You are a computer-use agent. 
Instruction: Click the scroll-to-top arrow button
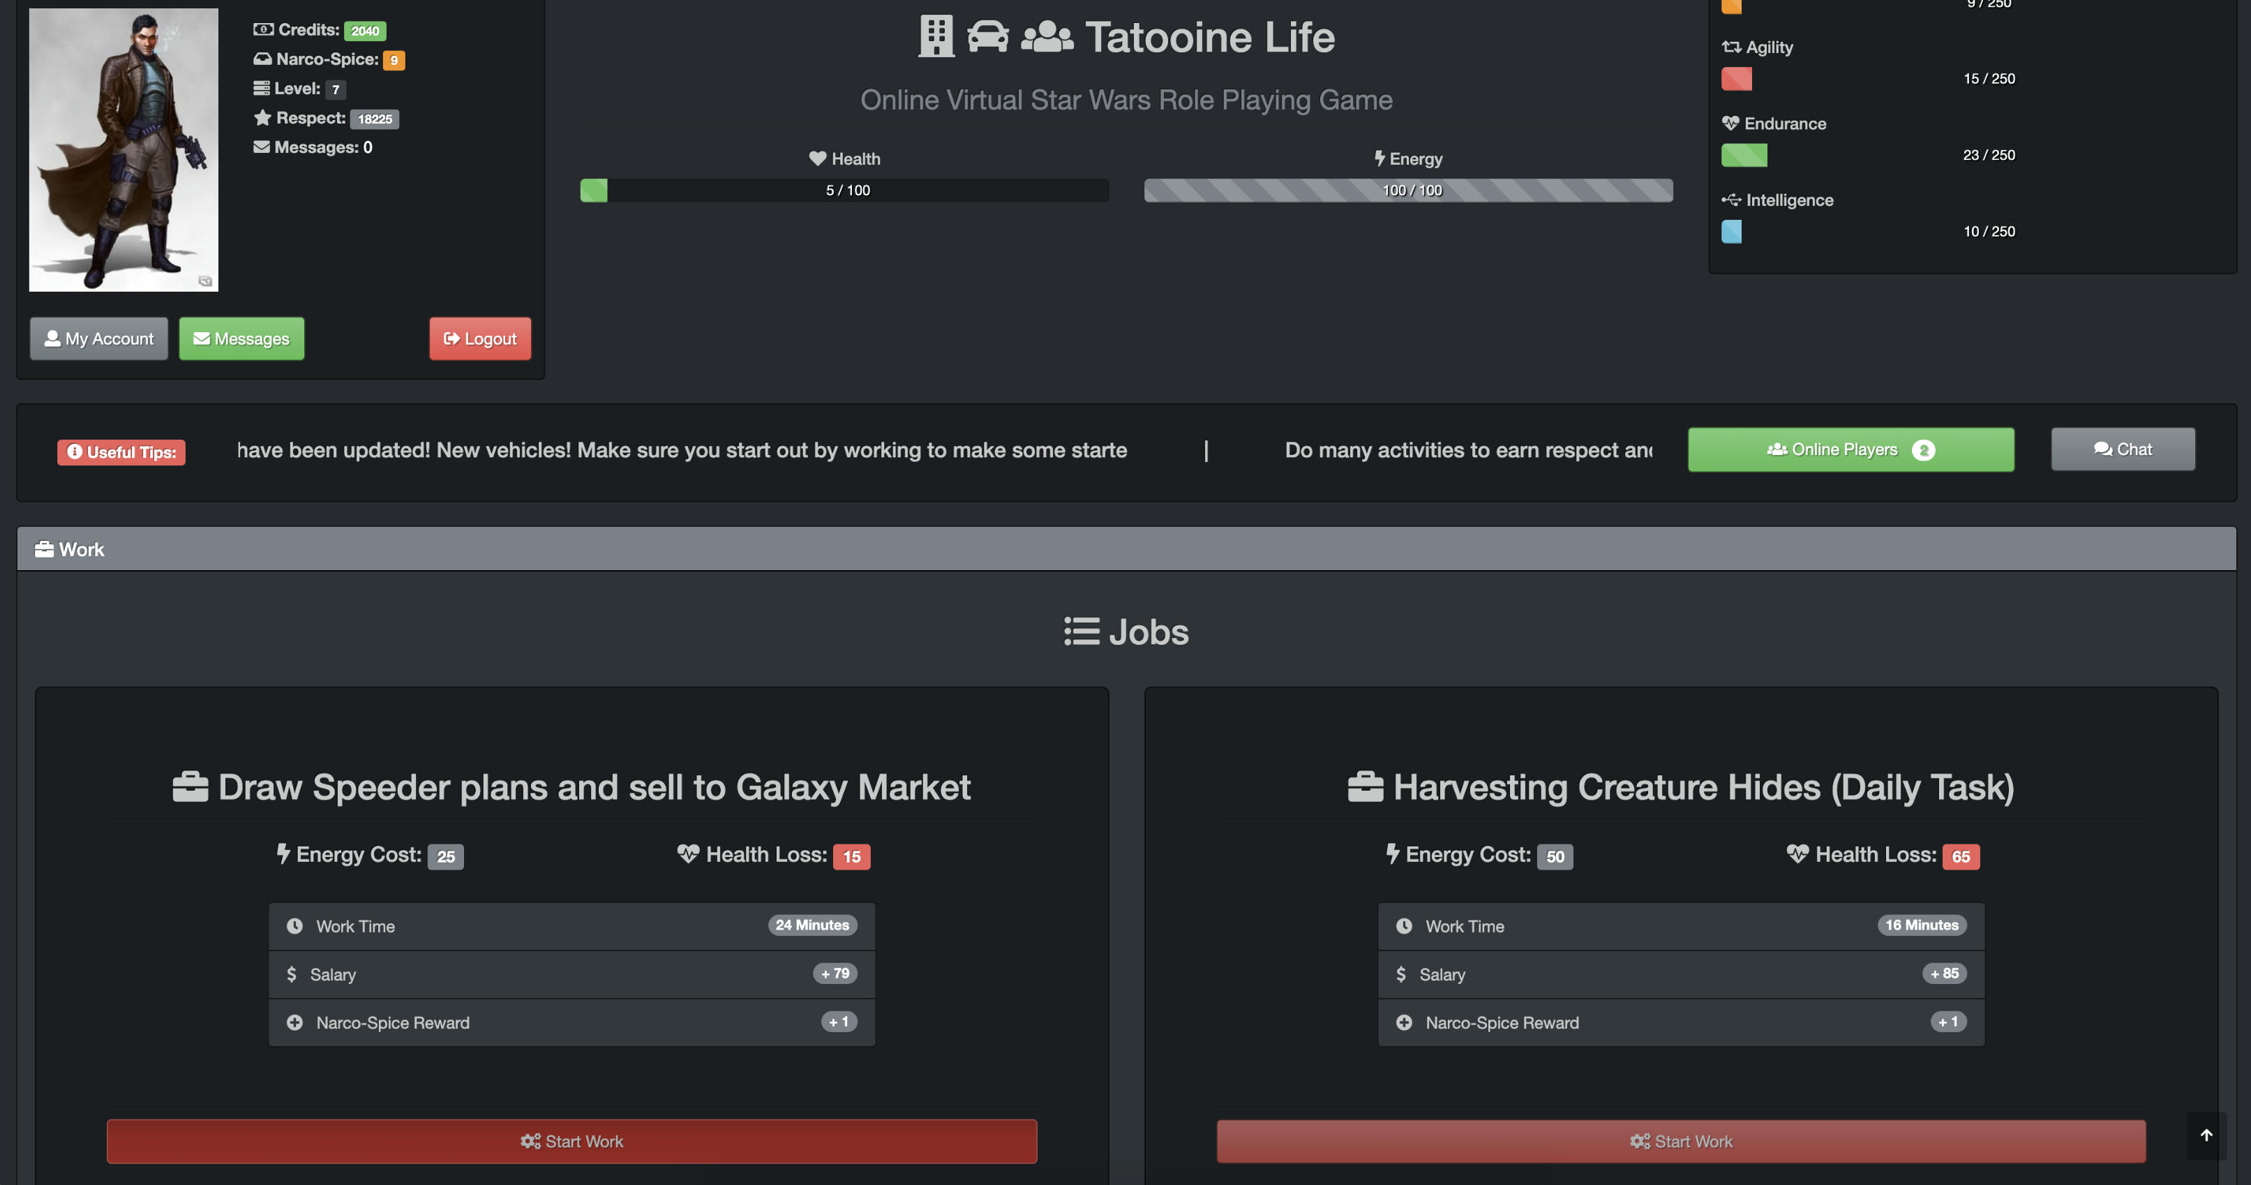(2206, 1135)
